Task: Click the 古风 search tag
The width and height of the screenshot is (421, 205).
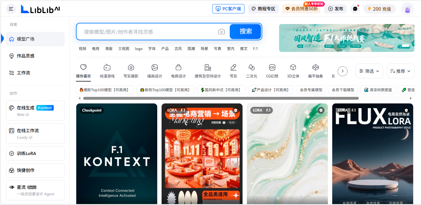Action: (178, 49)
